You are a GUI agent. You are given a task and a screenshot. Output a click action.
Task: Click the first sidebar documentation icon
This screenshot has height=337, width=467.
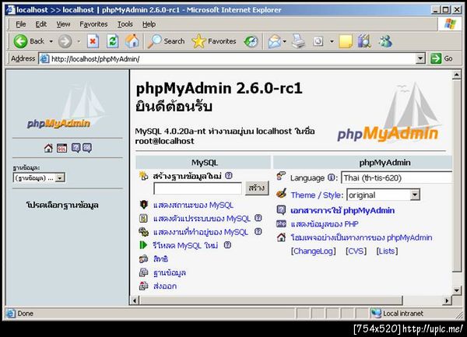click(x=75, y=148)
